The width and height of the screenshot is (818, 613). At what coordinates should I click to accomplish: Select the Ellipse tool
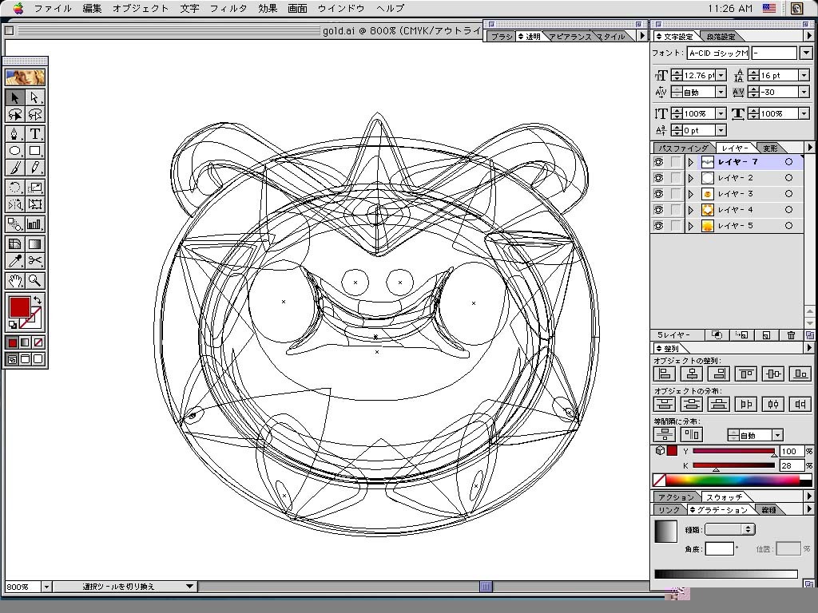(15, 151)
